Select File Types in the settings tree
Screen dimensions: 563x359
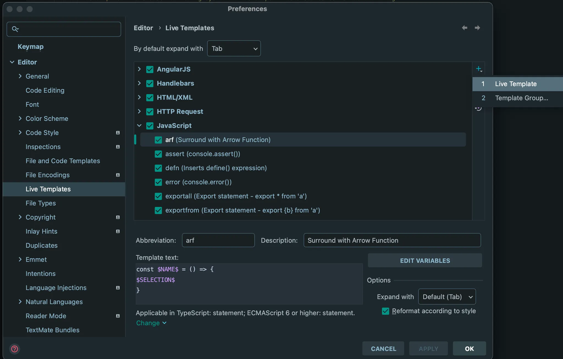[x=41, y=203]
